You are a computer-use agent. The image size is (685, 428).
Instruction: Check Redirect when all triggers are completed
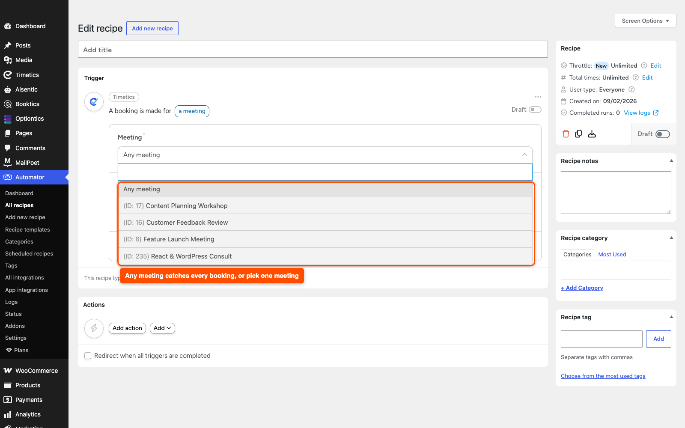click(x=88, y=356)
